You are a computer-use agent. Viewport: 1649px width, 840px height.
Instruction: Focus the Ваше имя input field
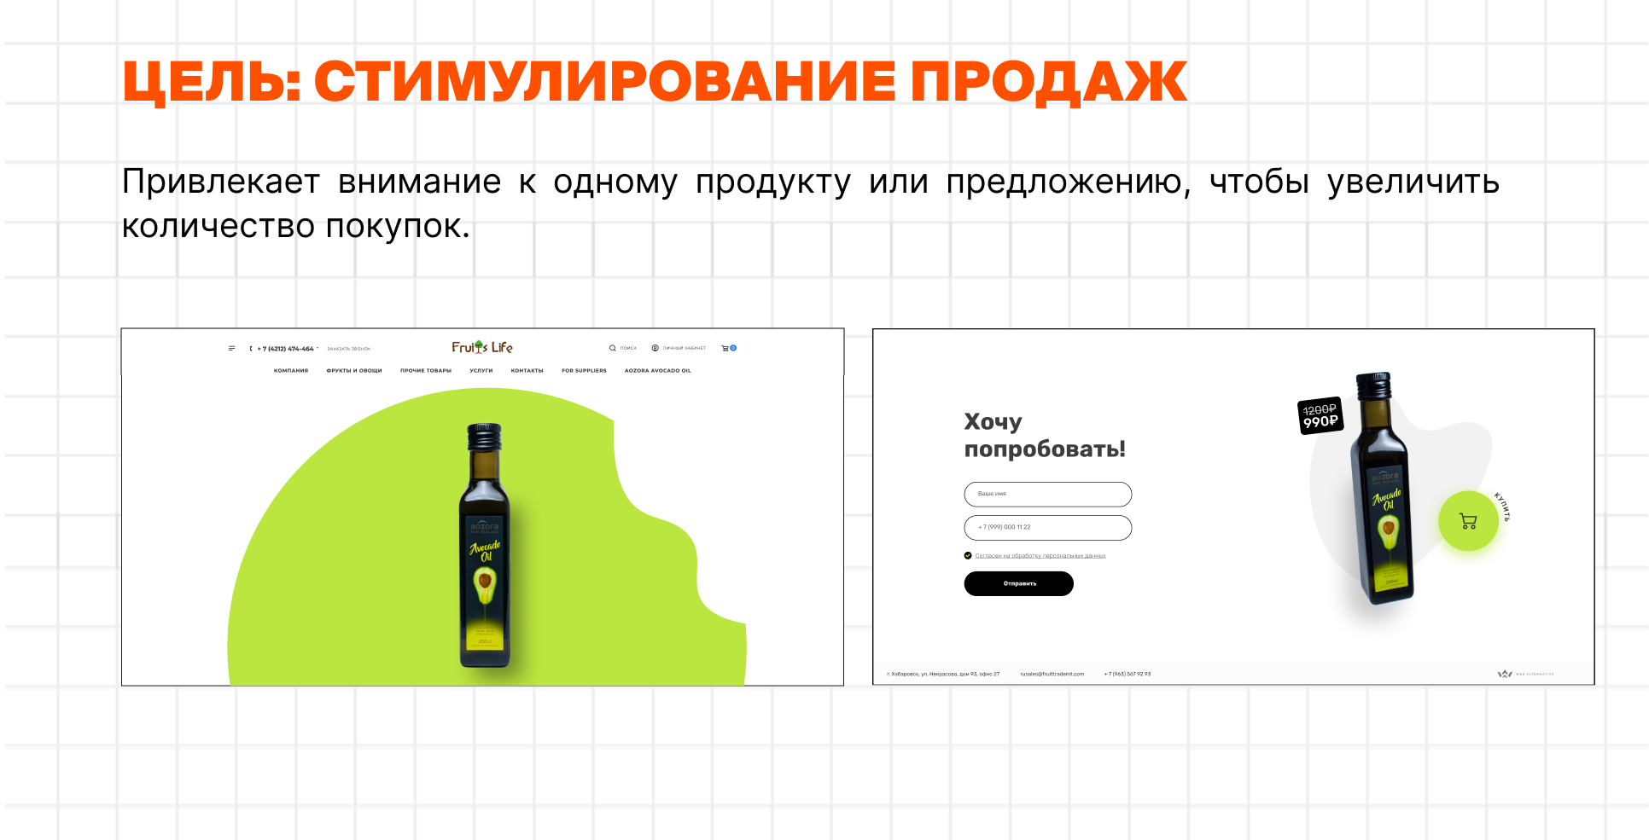click(1048, 495)
